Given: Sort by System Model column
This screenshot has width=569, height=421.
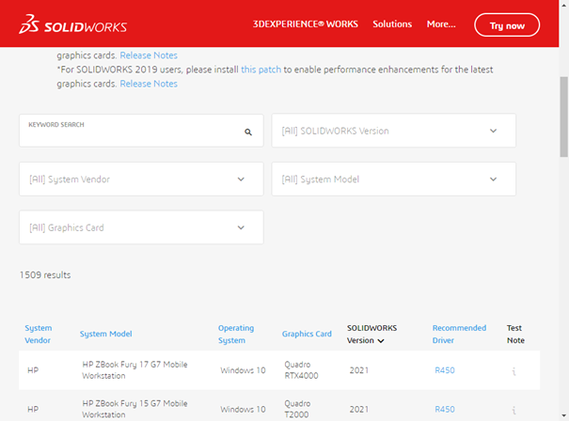Looking at the screenshot, I should [x=106, y=334].
